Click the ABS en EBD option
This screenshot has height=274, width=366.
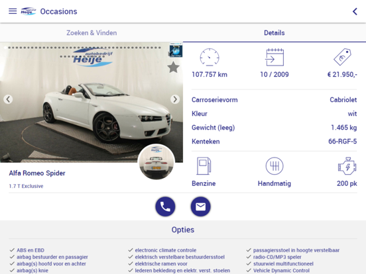click(30, 250)
